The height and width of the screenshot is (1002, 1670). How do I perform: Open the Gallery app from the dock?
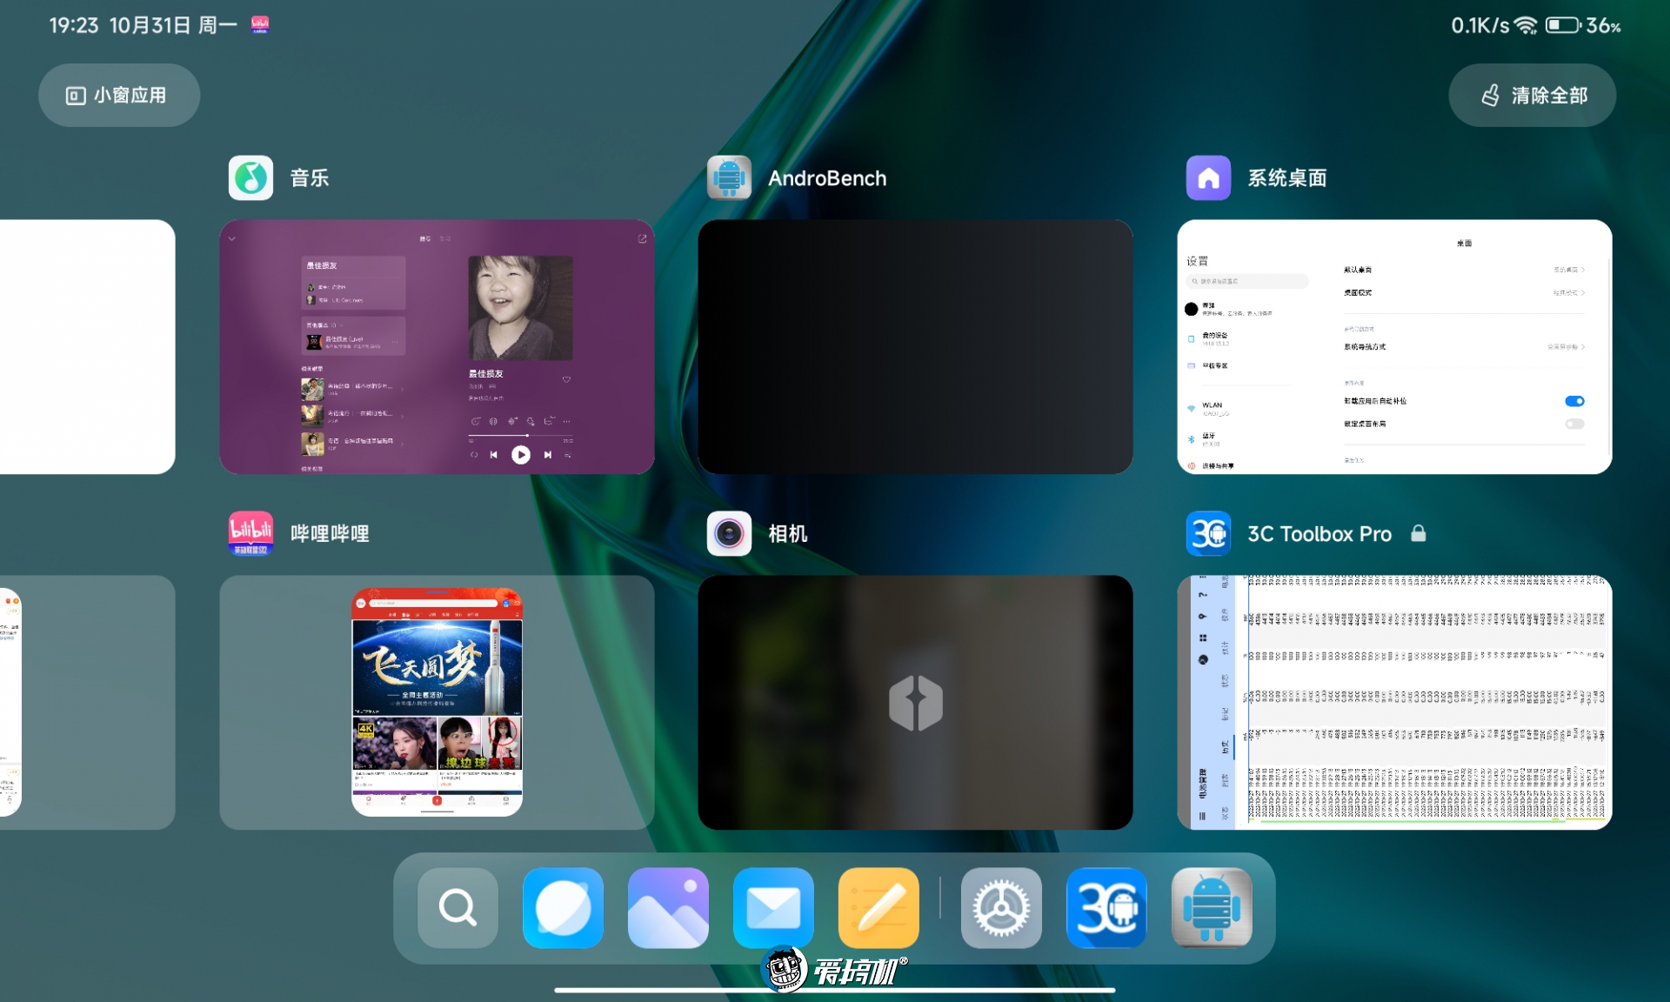pyautogui.click(x=668, y=908)
